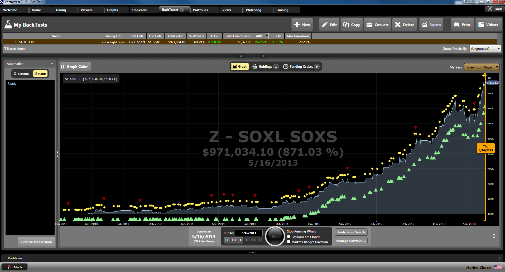
Task: Show the Pending Orders clock view
Action: [x=301, y=67]
